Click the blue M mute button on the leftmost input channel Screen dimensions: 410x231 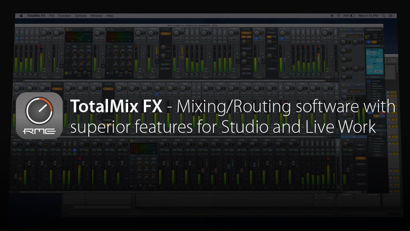[17, 39]
